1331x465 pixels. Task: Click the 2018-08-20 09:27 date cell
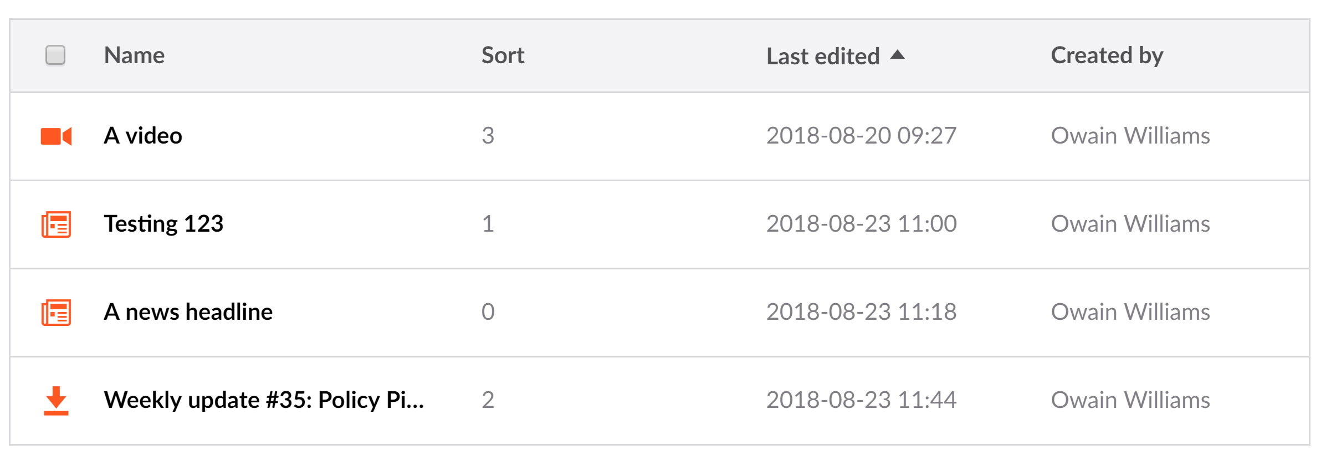[x=861, y=136]
